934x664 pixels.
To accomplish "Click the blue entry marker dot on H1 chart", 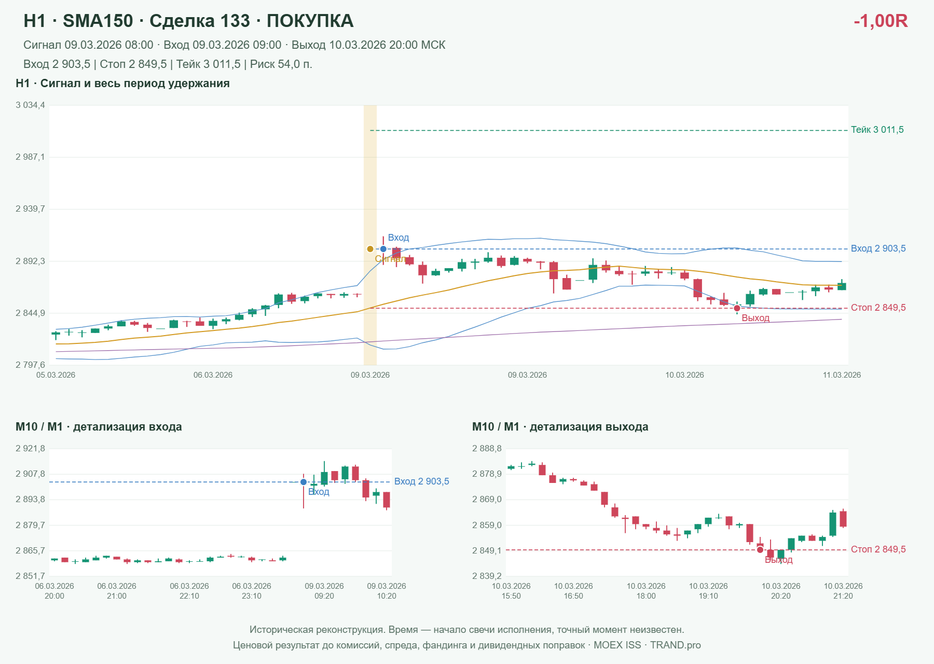I will pyautogui.click(x=383, y=249).
